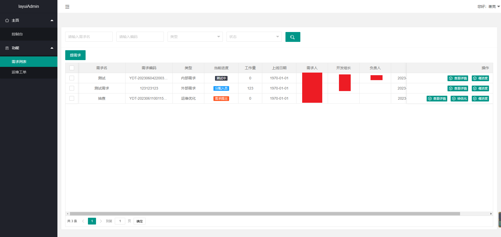The height and width of the screenshot is (237, 501).
Task: Focus the 请输入编码 input field
Action: [x=140, y=37]
